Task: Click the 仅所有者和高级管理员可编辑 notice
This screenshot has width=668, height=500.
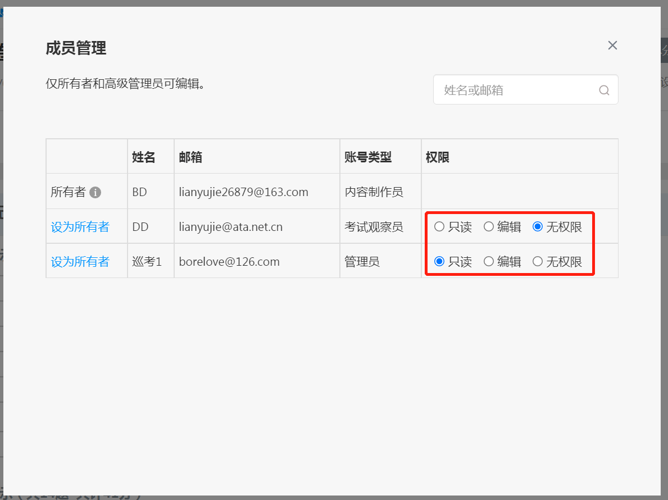Action: (x=125, y=84)
